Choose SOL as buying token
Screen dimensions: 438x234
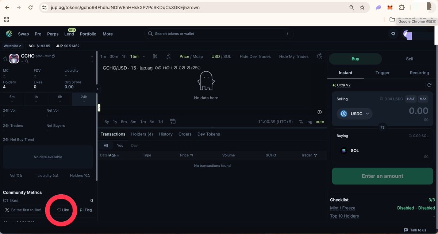pyautogui.click(x=350, y=150)
